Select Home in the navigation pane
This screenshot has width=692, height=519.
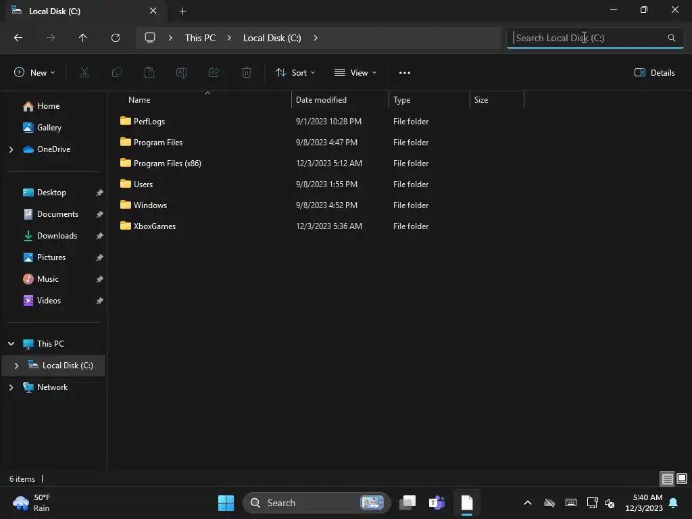click(48, 106)
